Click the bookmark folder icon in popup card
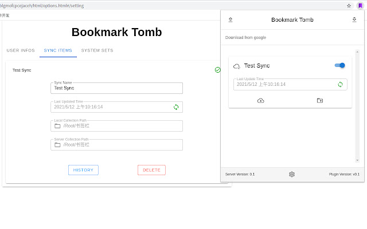Screen dimensions: 367x229 pyautogui.click(x=320, y=100)
